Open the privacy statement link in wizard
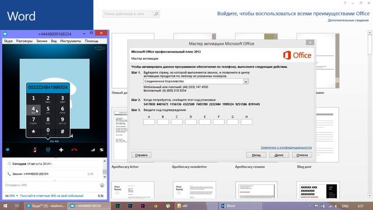This screenshot has width=373, height=210. pyautogui.click(x=286, y=148)
